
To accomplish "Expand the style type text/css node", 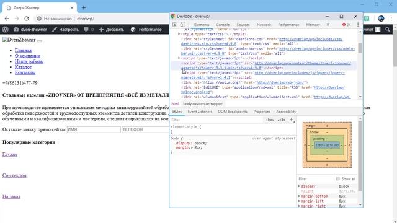I will 179,34.
